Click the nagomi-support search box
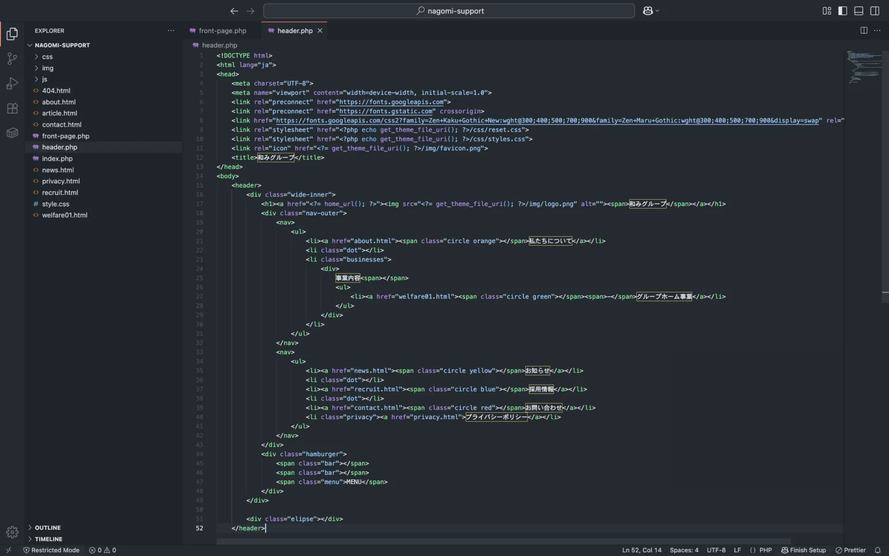 pos(449,11)
